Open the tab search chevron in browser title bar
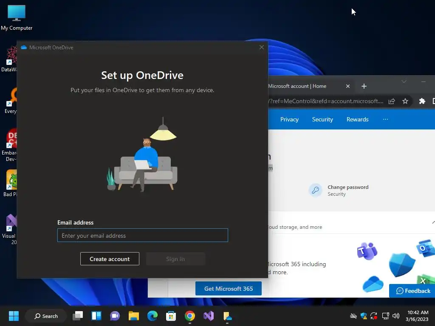 (404, 81)
